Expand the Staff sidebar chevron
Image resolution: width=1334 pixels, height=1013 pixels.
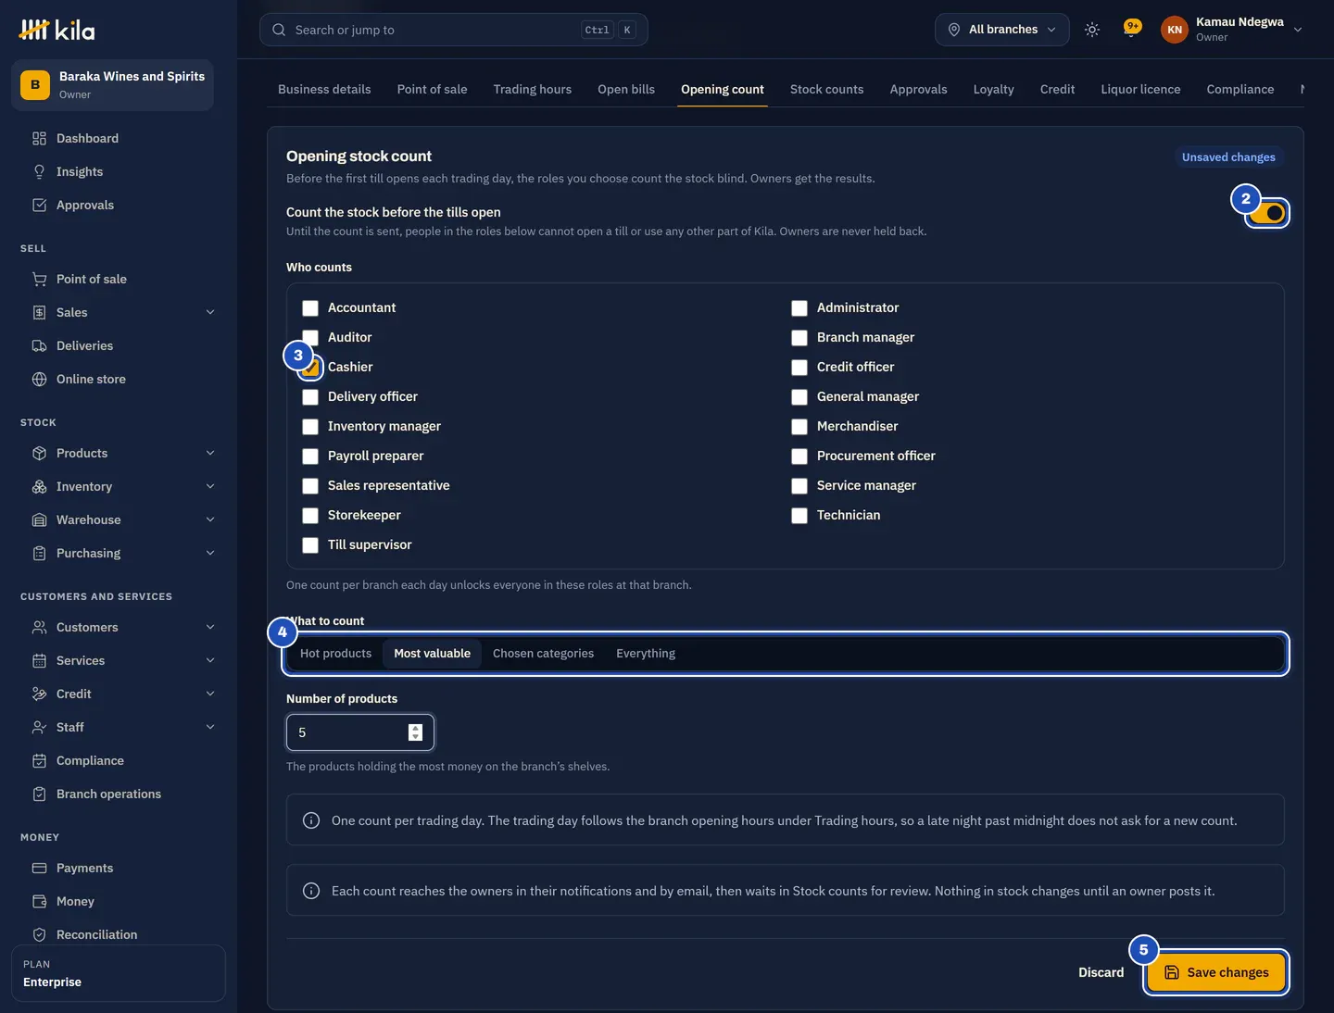tap(210, 727)
